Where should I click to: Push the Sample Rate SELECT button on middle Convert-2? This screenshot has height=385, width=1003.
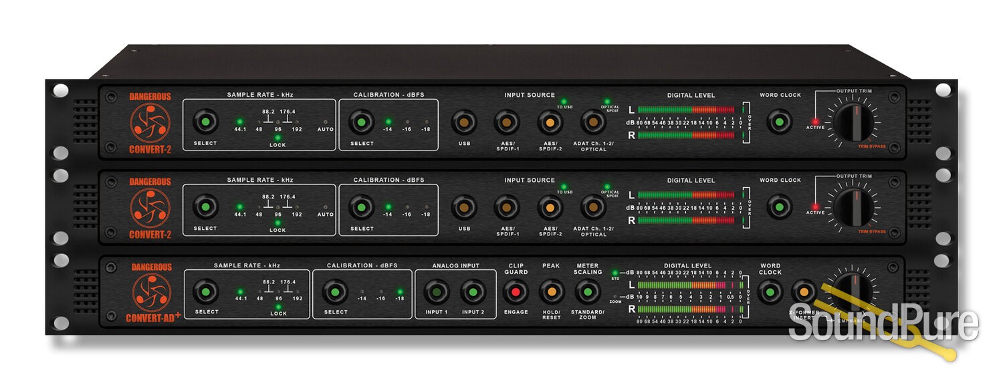pos(205,207)
